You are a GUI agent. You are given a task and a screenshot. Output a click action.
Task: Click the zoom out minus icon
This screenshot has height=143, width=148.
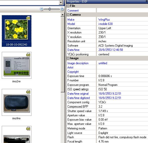(x=42, y=9)
